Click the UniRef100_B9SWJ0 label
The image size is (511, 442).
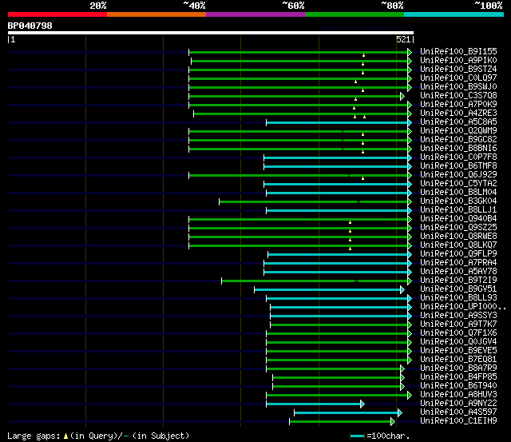point(458,87)
